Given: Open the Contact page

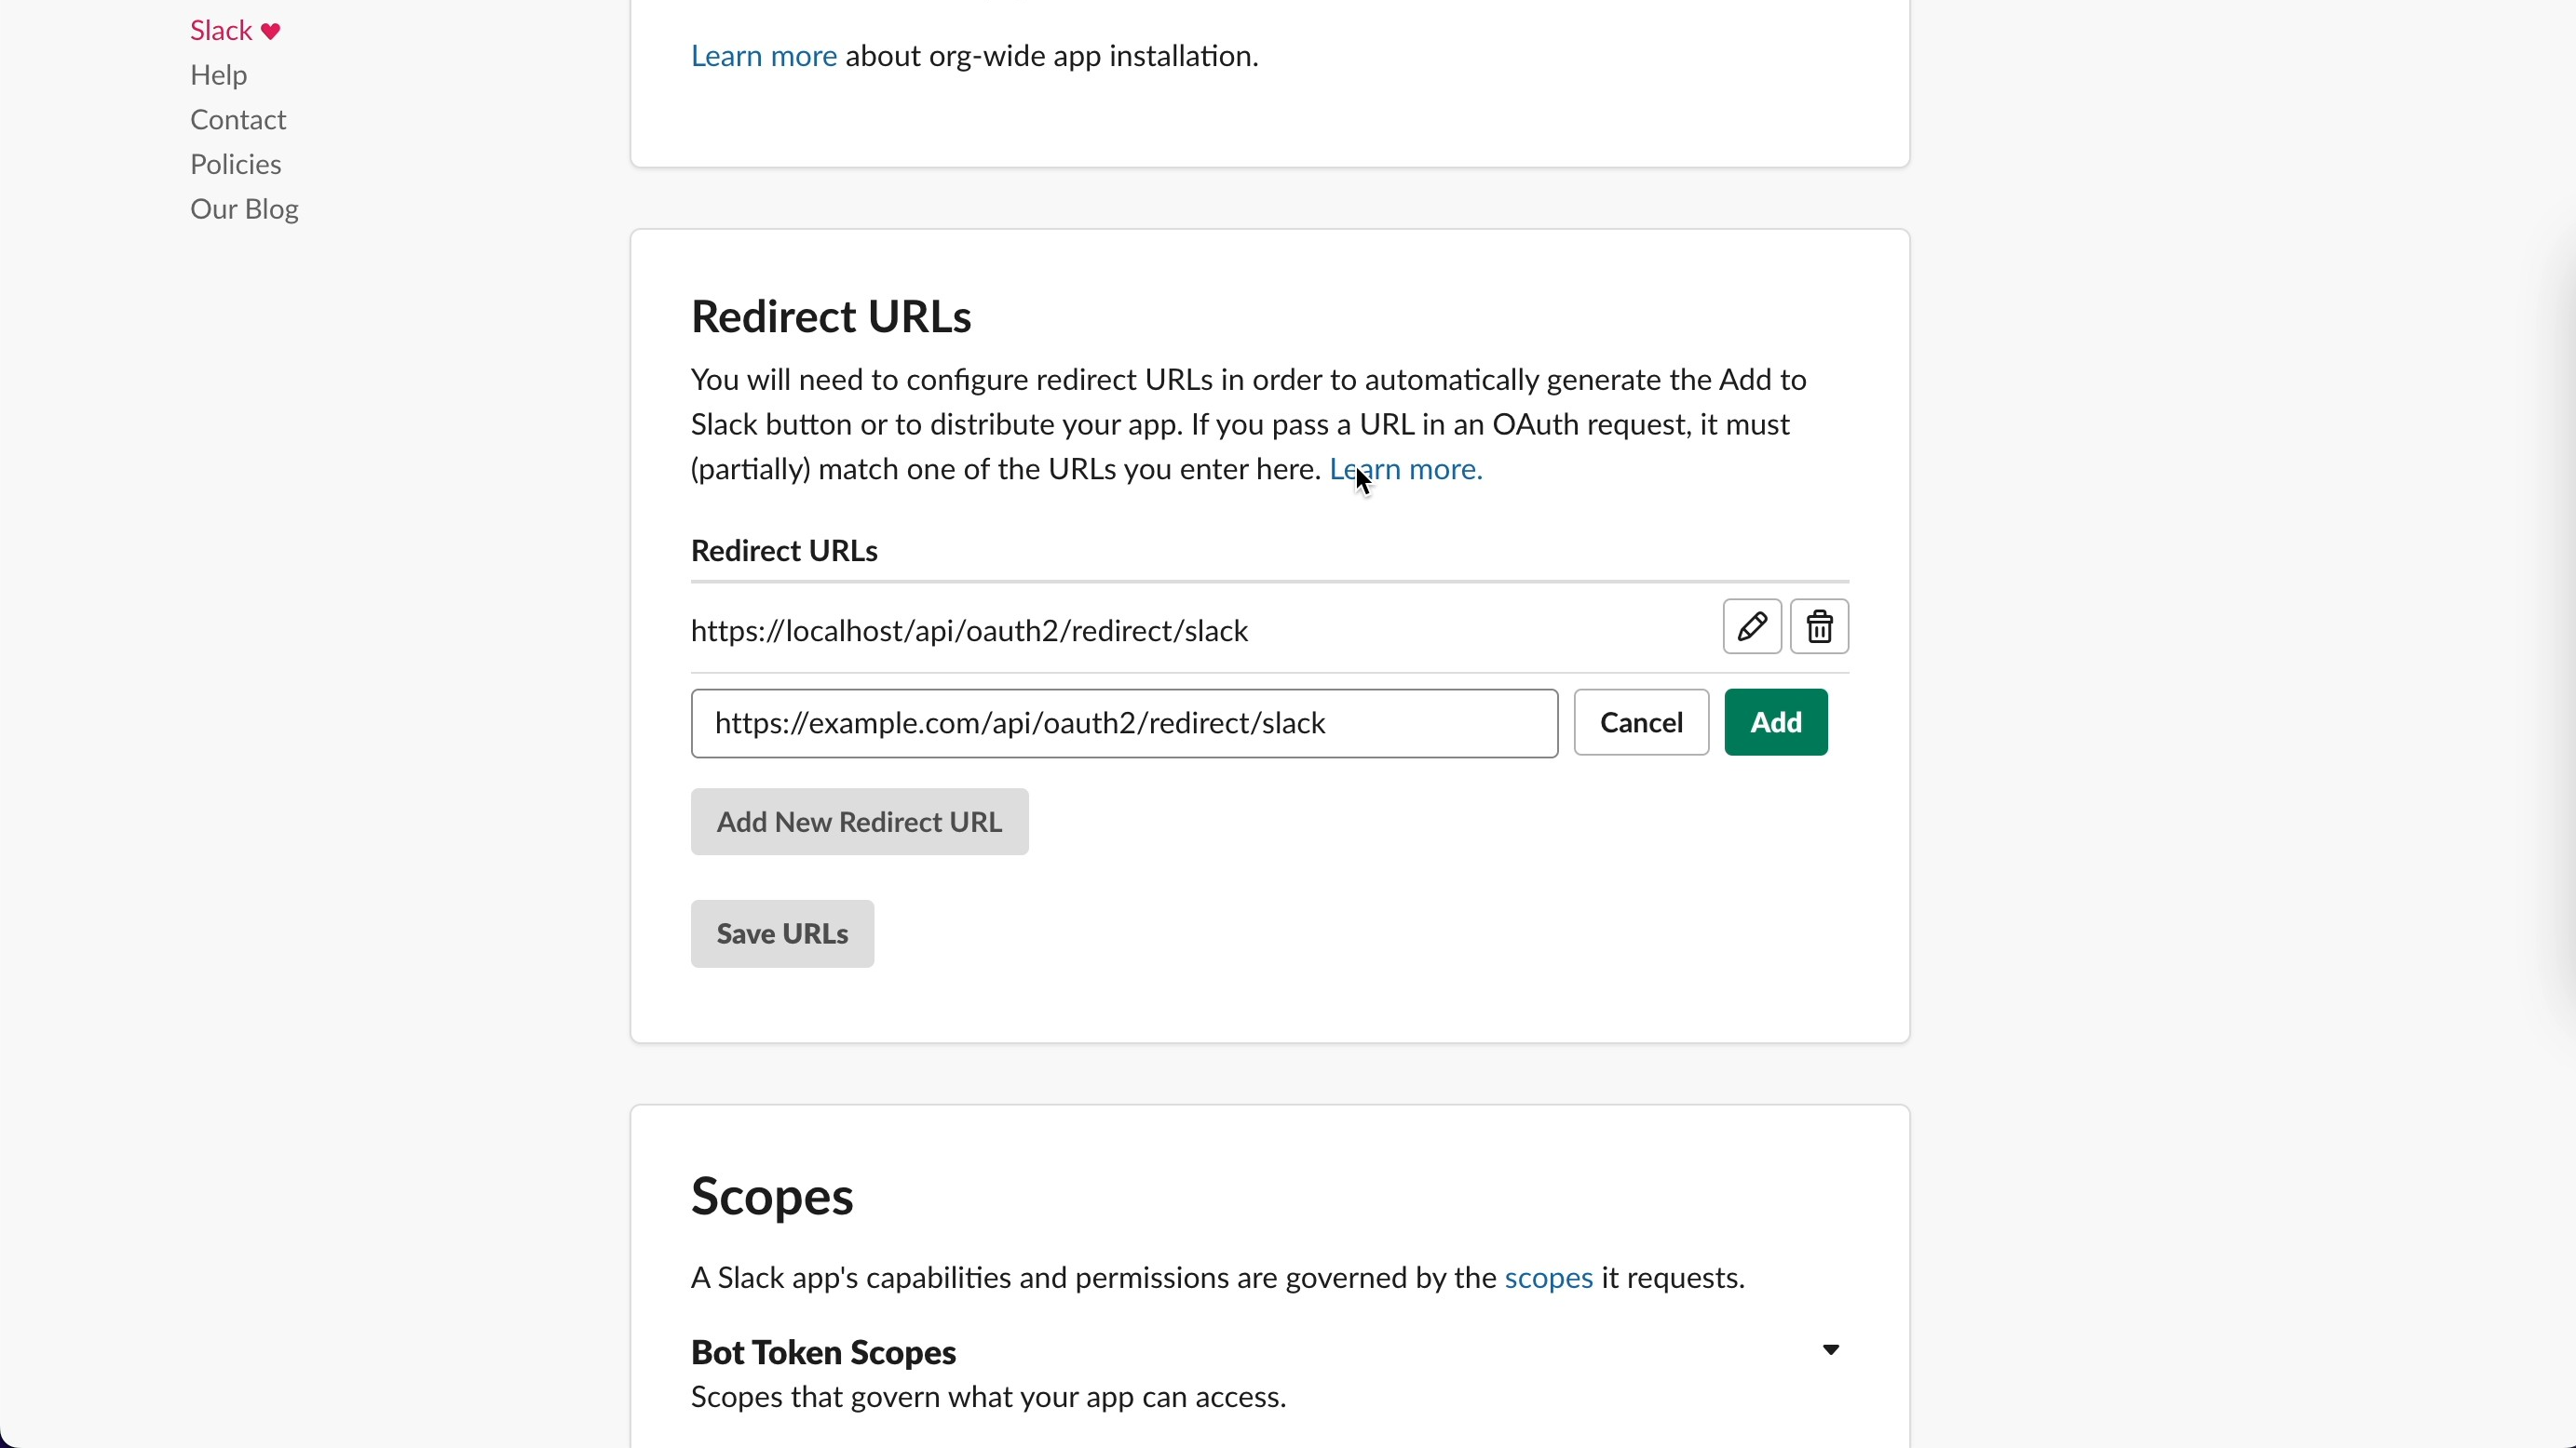Looking at the screenshot, I should tap(238, 119).
